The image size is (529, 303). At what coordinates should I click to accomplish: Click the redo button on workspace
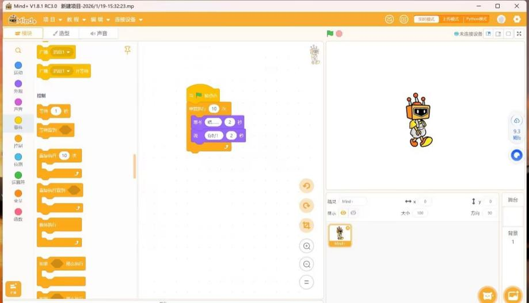pyautogui.click(x=307, y=205)
